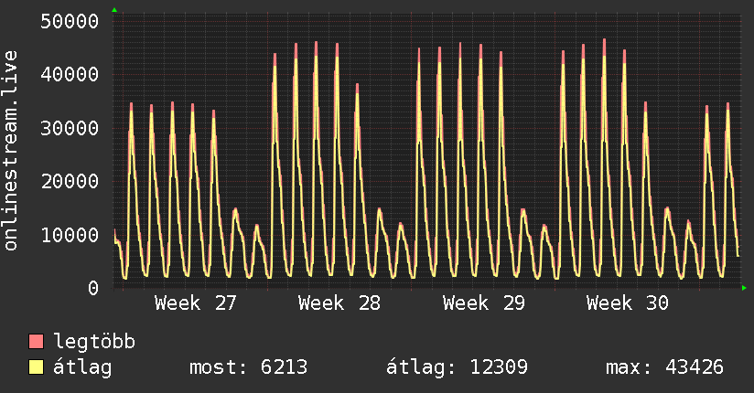Viewport: 754px width, 393px height.
Task: Click the Week 30 axis label
Action: pyautogui.click(x=627, y=303)
